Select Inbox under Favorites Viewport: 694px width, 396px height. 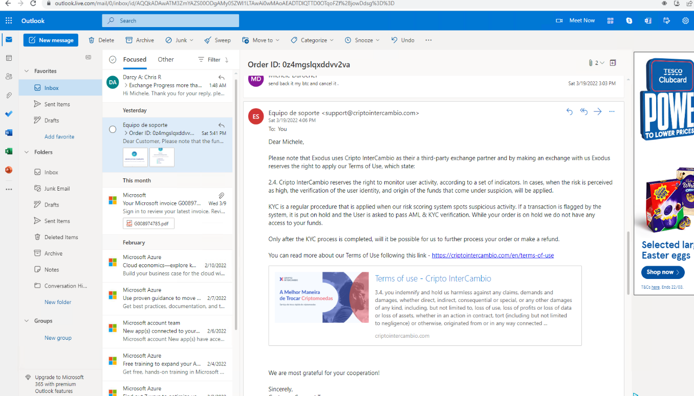point(60,88)
